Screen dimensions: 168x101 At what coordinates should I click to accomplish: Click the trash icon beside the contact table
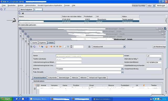[x=35, y=89]
